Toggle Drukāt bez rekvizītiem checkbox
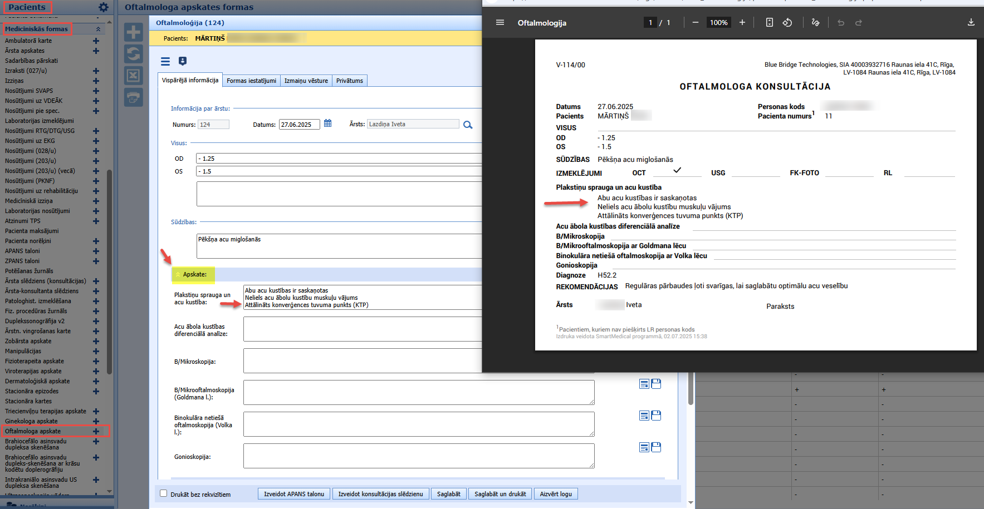 (164, 493)
